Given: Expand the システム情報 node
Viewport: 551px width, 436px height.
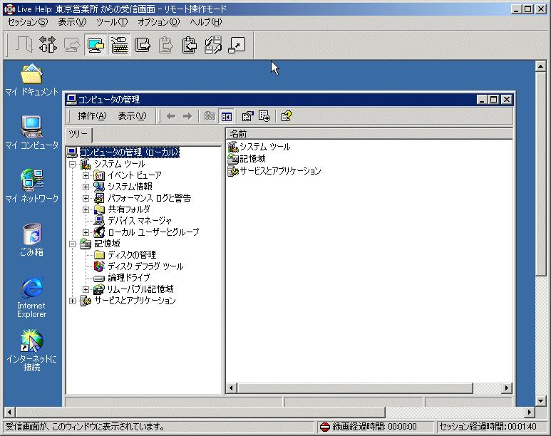Looking at the screenshot, I should pos(86,187).
